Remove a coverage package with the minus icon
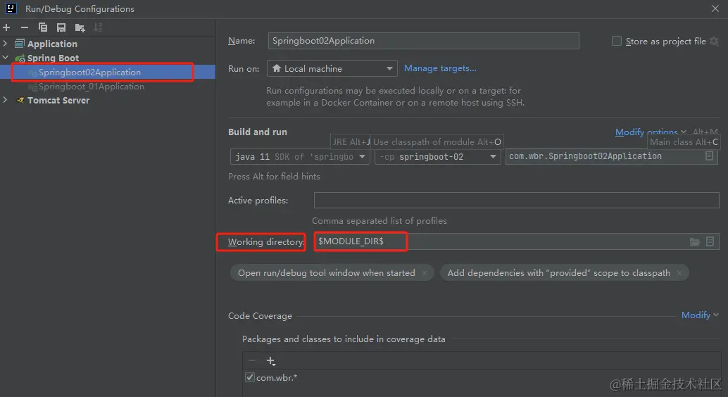This screenshot has width=728, height=397. pos(251,361)
